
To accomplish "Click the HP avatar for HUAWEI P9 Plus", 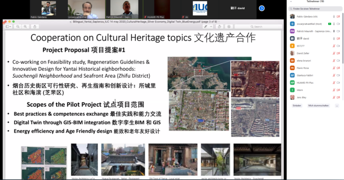I will click(292, 82).
